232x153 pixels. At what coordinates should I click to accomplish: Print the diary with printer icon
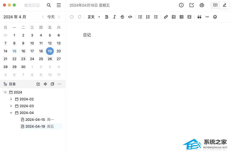click(x=202, y=5)
